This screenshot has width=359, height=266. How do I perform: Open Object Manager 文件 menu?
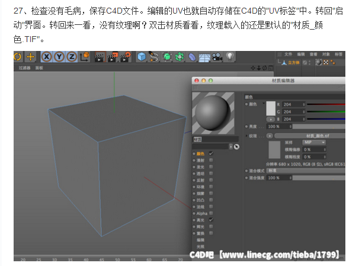point(289,55)
